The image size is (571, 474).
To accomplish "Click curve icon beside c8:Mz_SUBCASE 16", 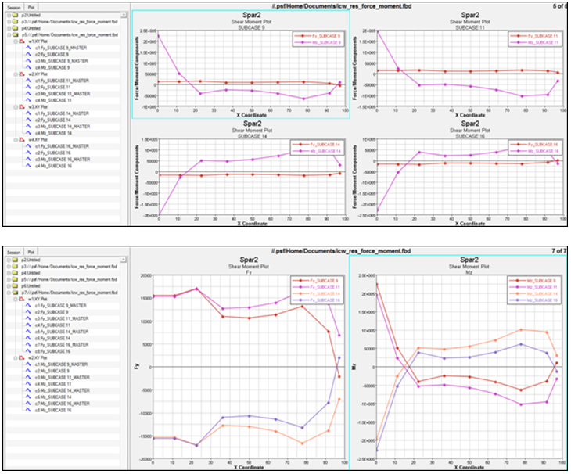I will (x=30, y=410).
